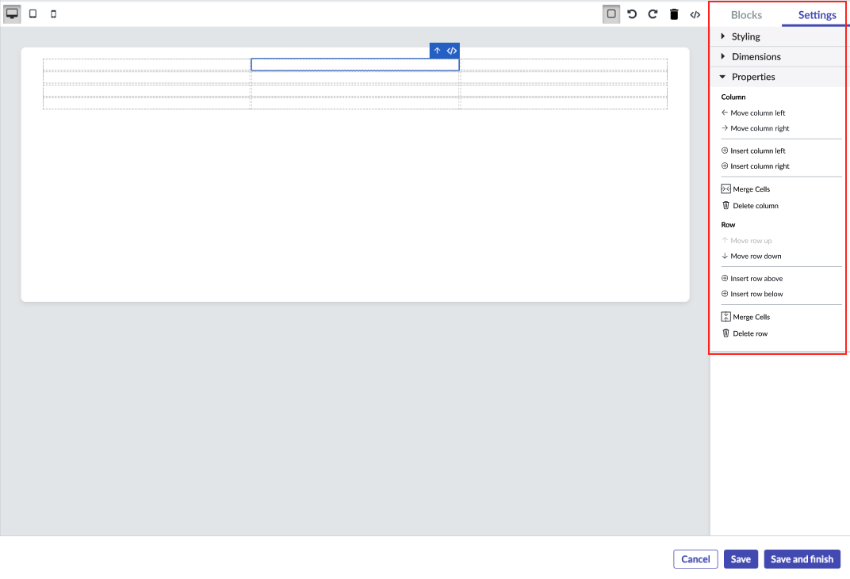The height and width of the screenshot is (579, 850).
Task: Select the highlighted table cell
Action: (x=355, y=64)
